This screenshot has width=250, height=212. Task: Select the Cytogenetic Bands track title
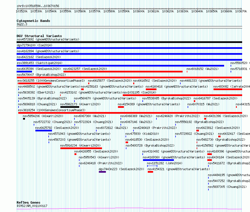click(x=33, y=21)
